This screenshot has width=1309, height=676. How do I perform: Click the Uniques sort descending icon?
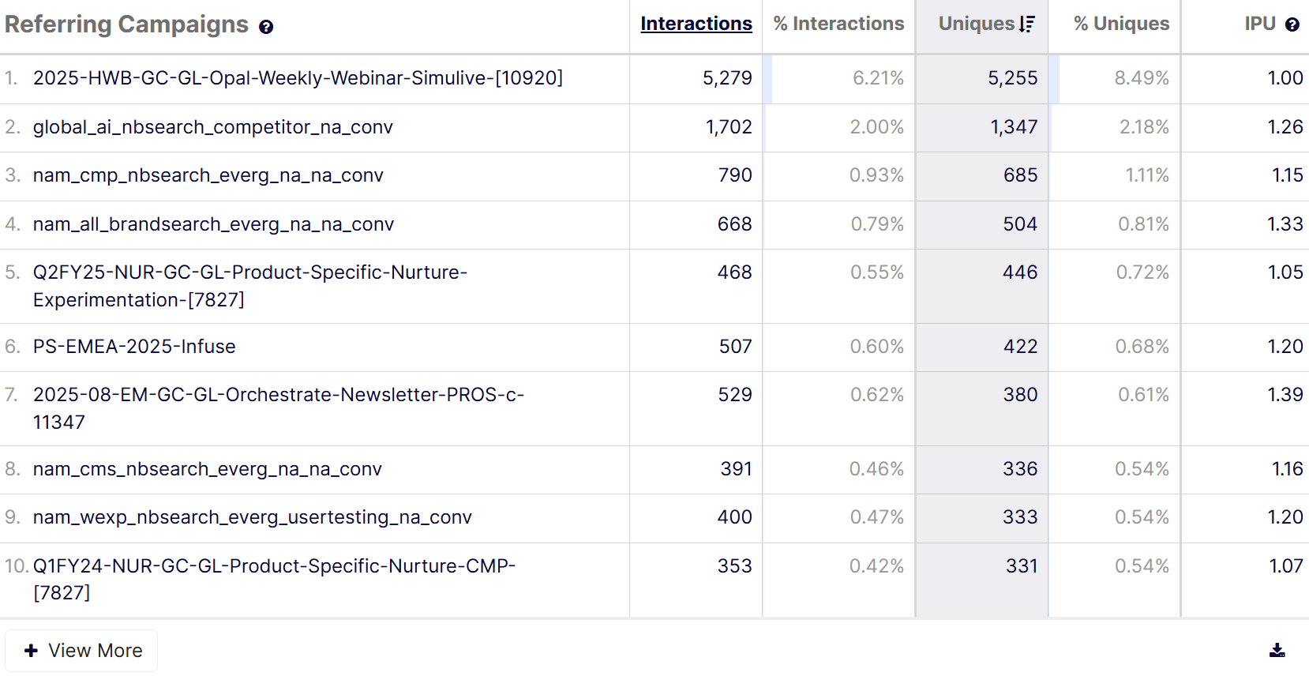pyautogui.click(x=1026, y=24)
